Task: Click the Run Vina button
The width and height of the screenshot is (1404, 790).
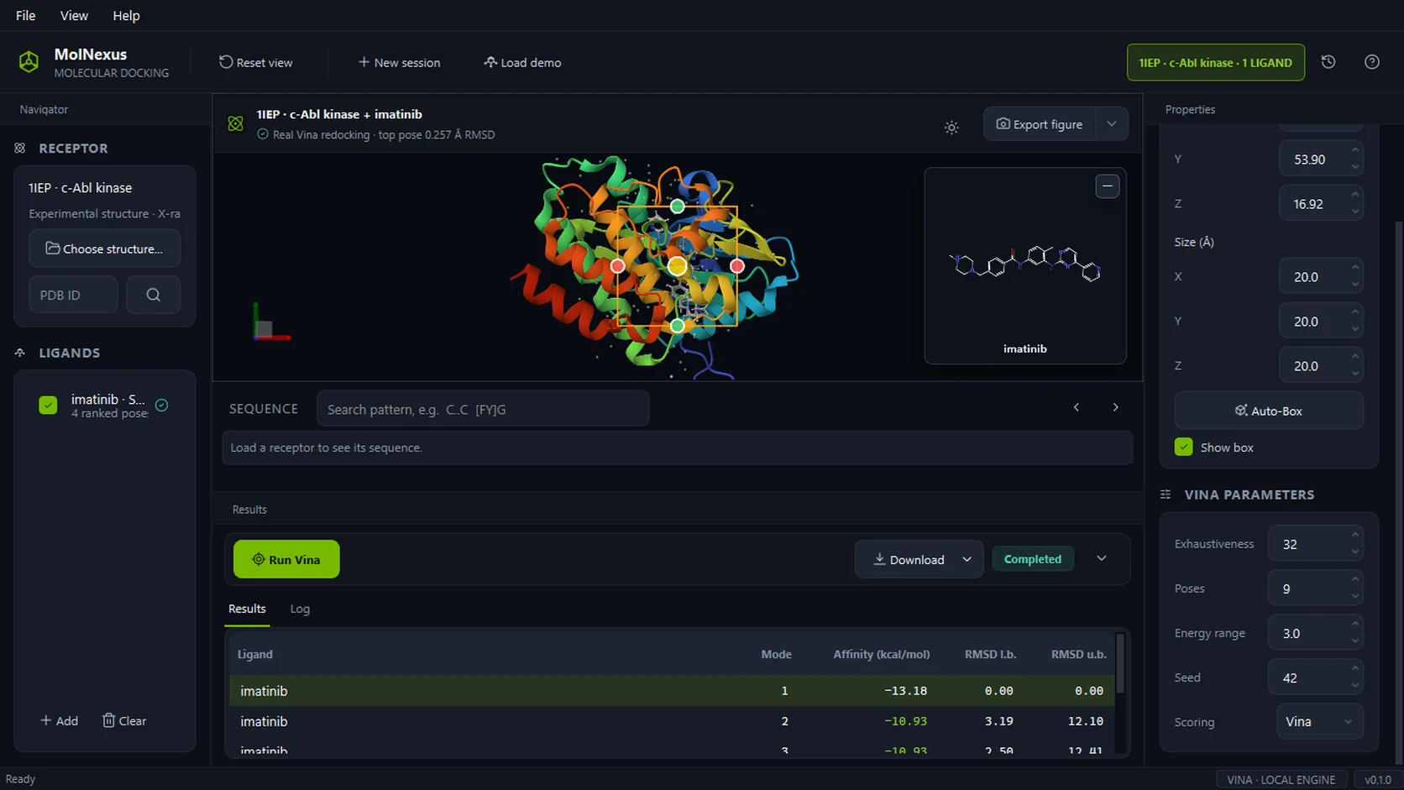Action: click(x=286, y=559)
